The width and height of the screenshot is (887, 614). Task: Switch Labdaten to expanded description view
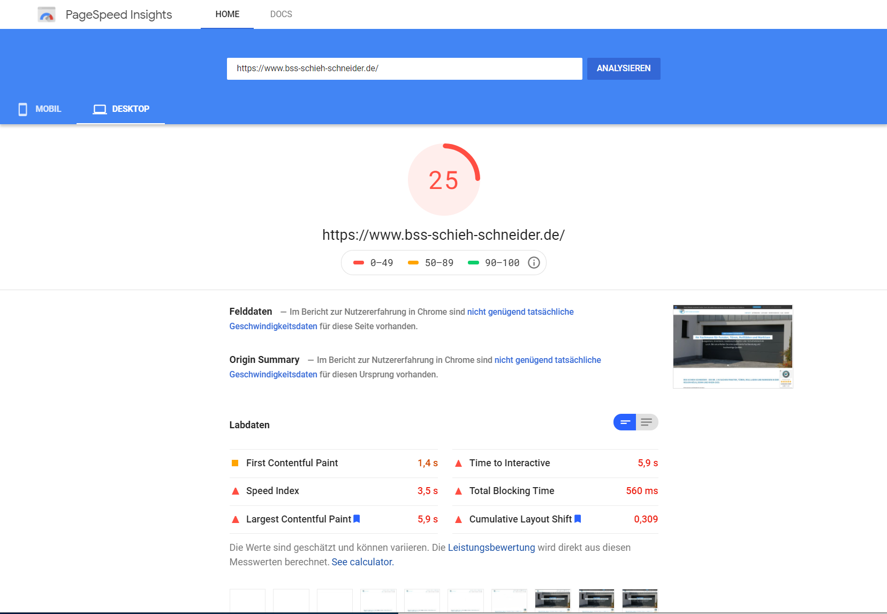click(647, 422)
